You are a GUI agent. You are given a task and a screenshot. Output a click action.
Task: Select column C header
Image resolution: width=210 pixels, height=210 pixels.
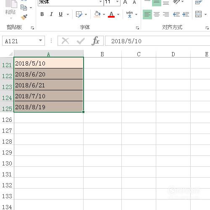pyautogui.click(x=139, y=54)
